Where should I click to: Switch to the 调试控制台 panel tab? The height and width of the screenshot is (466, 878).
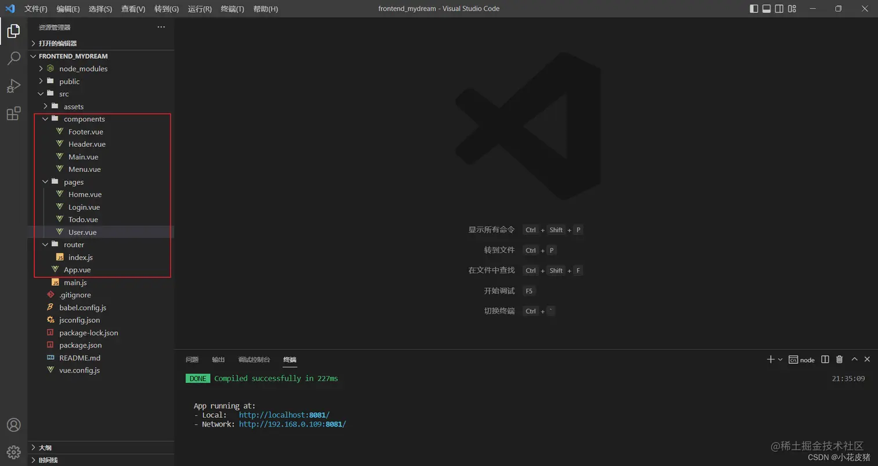coord(254,360)
